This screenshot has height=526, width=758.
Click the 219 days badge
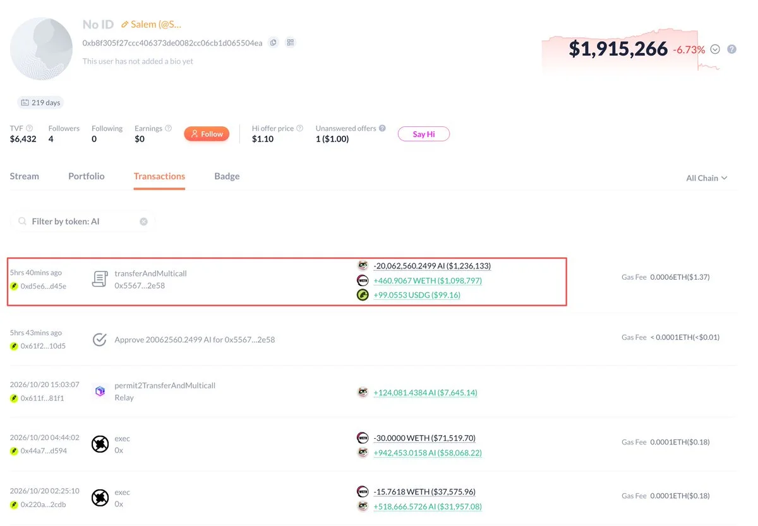click(x=40, y=102)
